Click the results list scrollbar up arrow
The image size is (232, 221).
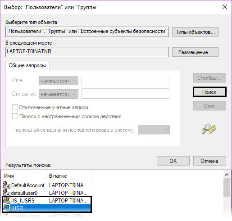click(227, 175)
